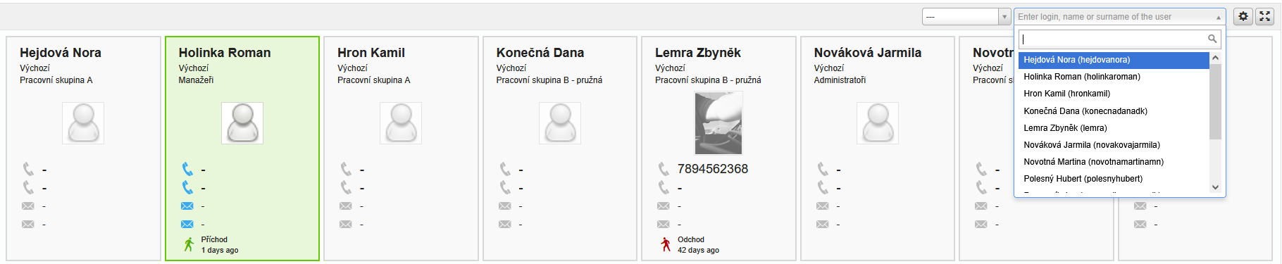Open Lemra Zbyněk's profile photo
The width and height of the screenshot is (1282, 264).
click(x=718, y=123)
